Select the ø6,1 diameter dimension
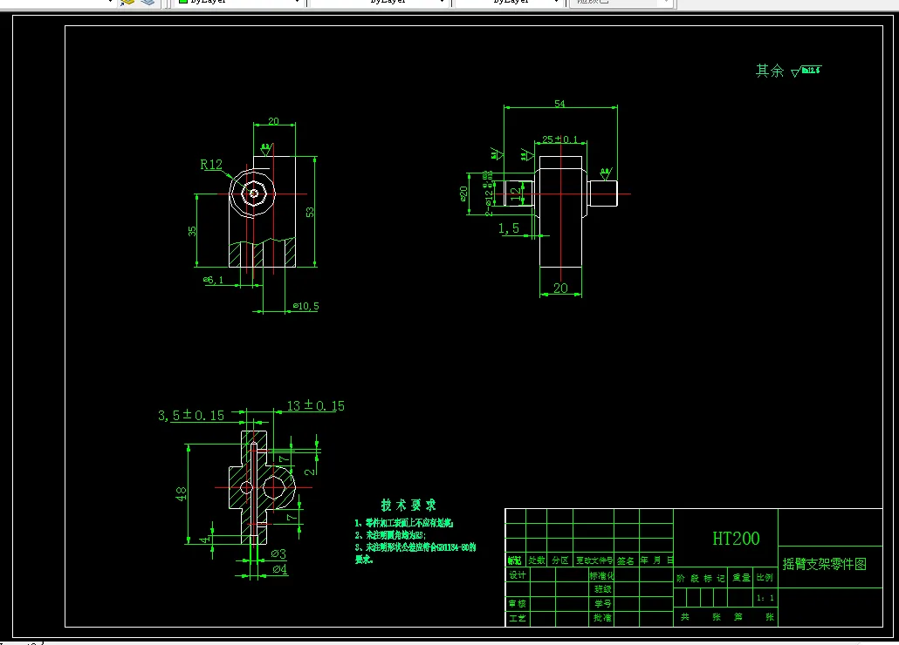Image resolution: width=899 pixels, height=645 pixels. pos(213,280)
